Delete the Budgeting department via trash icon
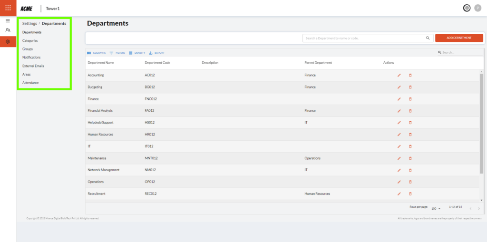 [x=410, y=87]
